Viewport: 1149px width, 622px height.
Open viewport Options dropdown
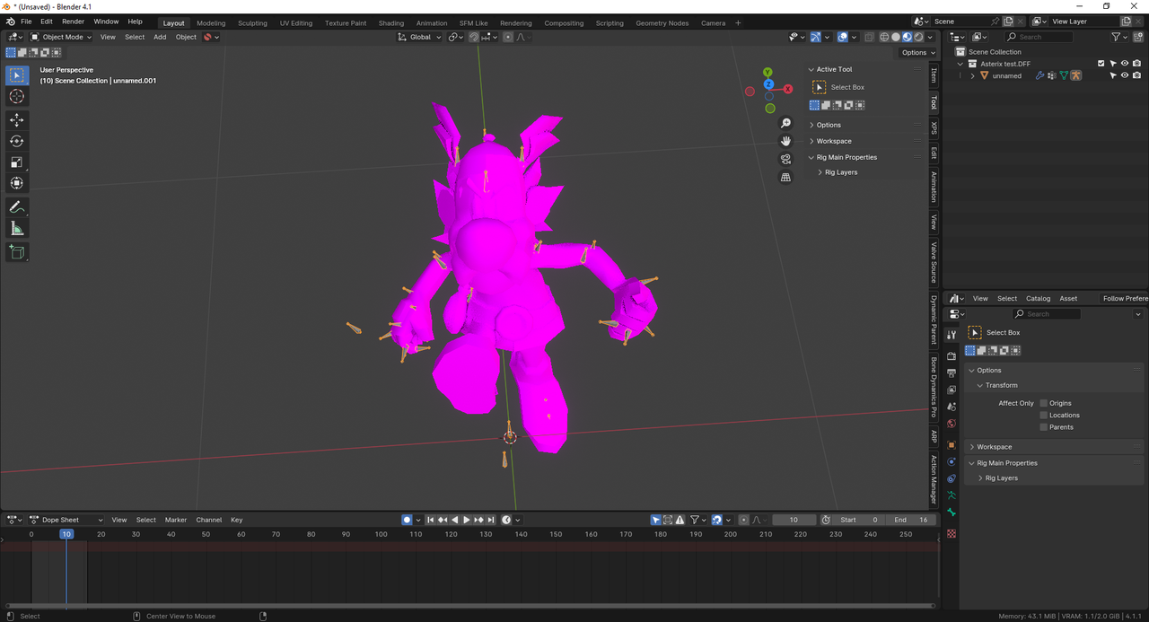917,52
